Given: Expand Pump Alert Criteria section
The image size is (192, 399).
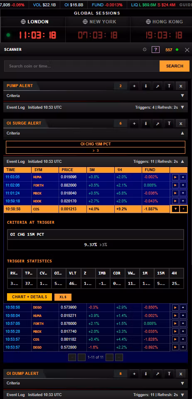Looking at the screenshot, I should pos(96,96).
